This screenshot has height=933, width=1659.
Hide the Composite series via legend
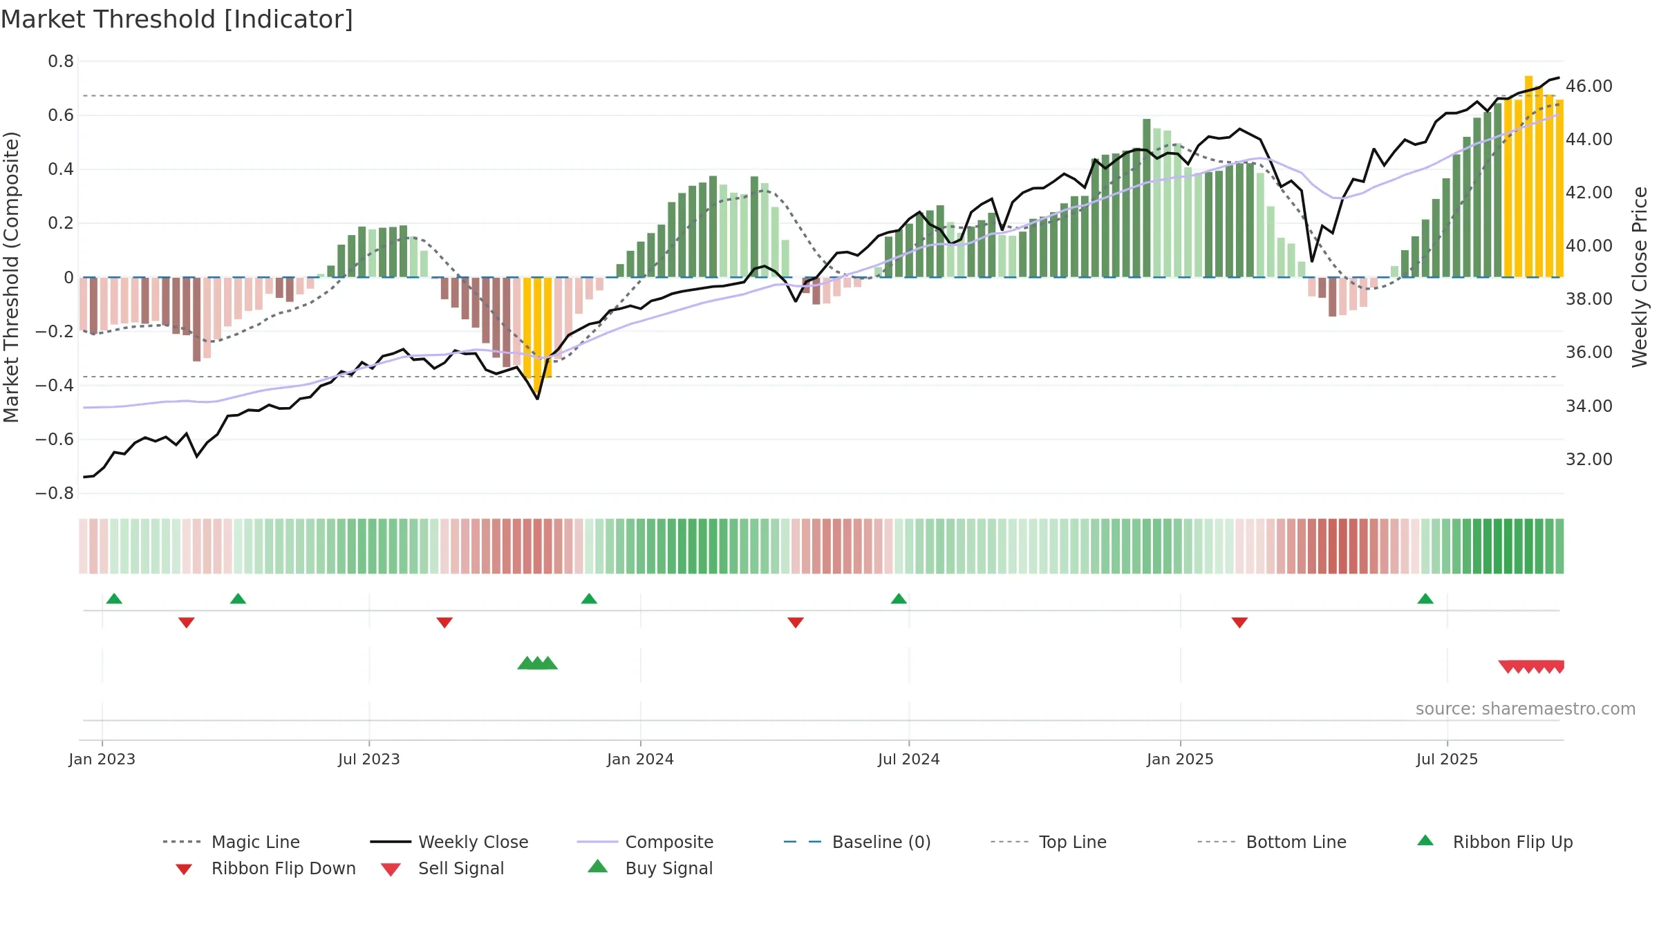tap(645, 842)
